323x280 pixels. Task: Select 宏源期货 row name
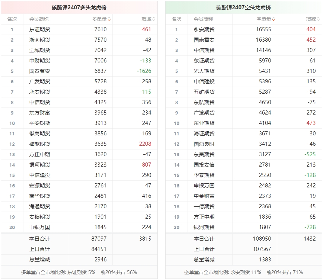coord(39,186)
